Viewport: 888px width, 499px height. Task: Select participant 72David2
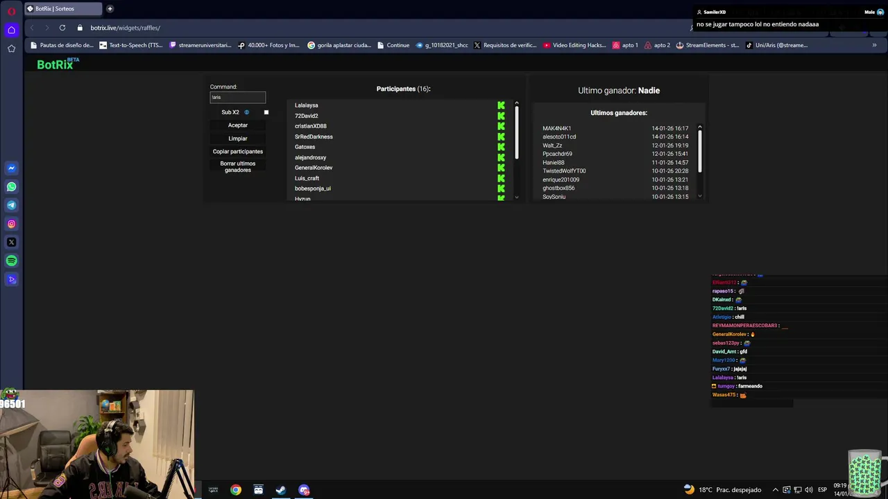click(306, 116)
